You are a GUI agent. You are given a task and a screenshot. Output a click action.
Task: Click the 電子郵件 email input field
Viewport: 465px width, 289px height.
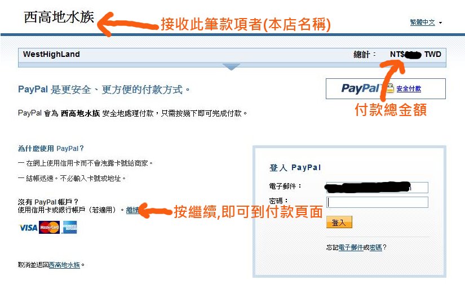point(377,188)
